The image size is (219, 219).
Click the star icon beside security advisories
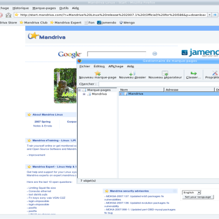(107, 191)
